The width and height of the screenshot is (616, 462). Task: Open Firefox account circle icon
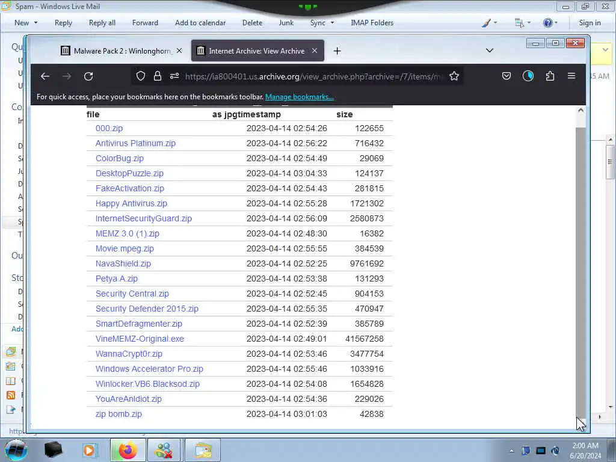coord(528,76)
